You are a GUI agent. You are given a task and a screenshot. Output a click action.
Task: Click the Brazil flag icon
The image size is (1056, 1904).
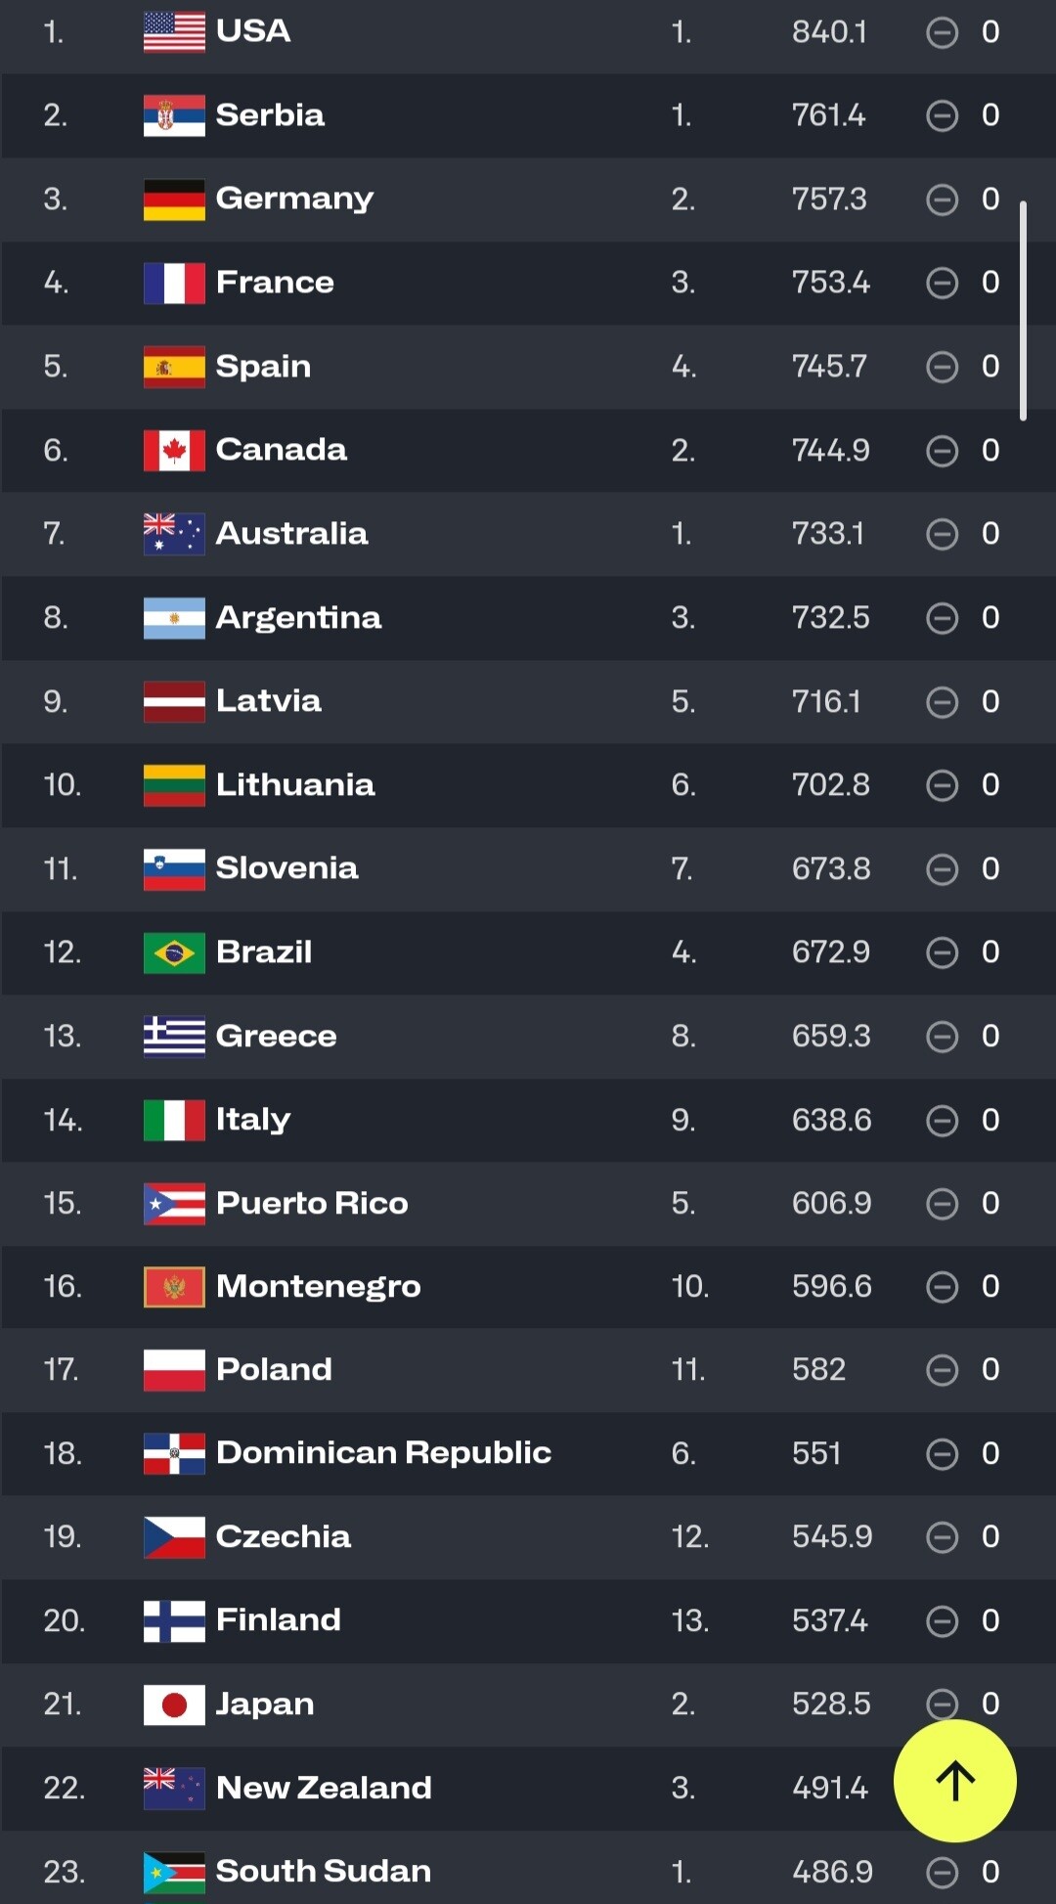(174, 952)
